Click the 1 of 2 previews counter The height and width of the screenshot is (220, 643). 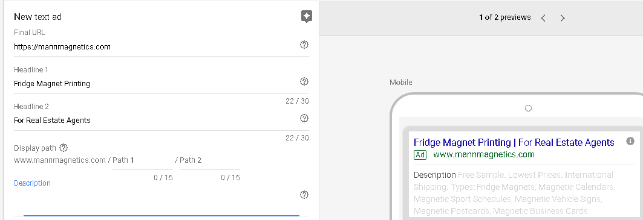coord(505,17)
